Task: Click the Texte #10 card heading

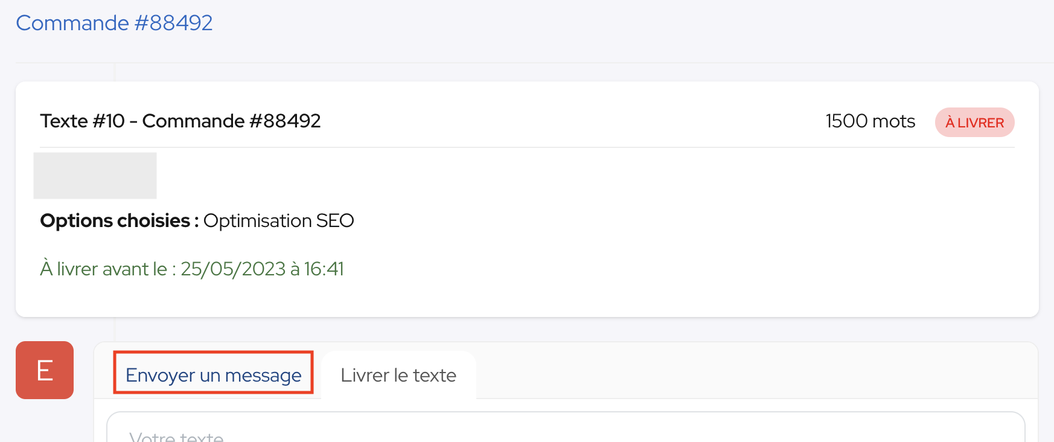Action: (x=180, y=121)
